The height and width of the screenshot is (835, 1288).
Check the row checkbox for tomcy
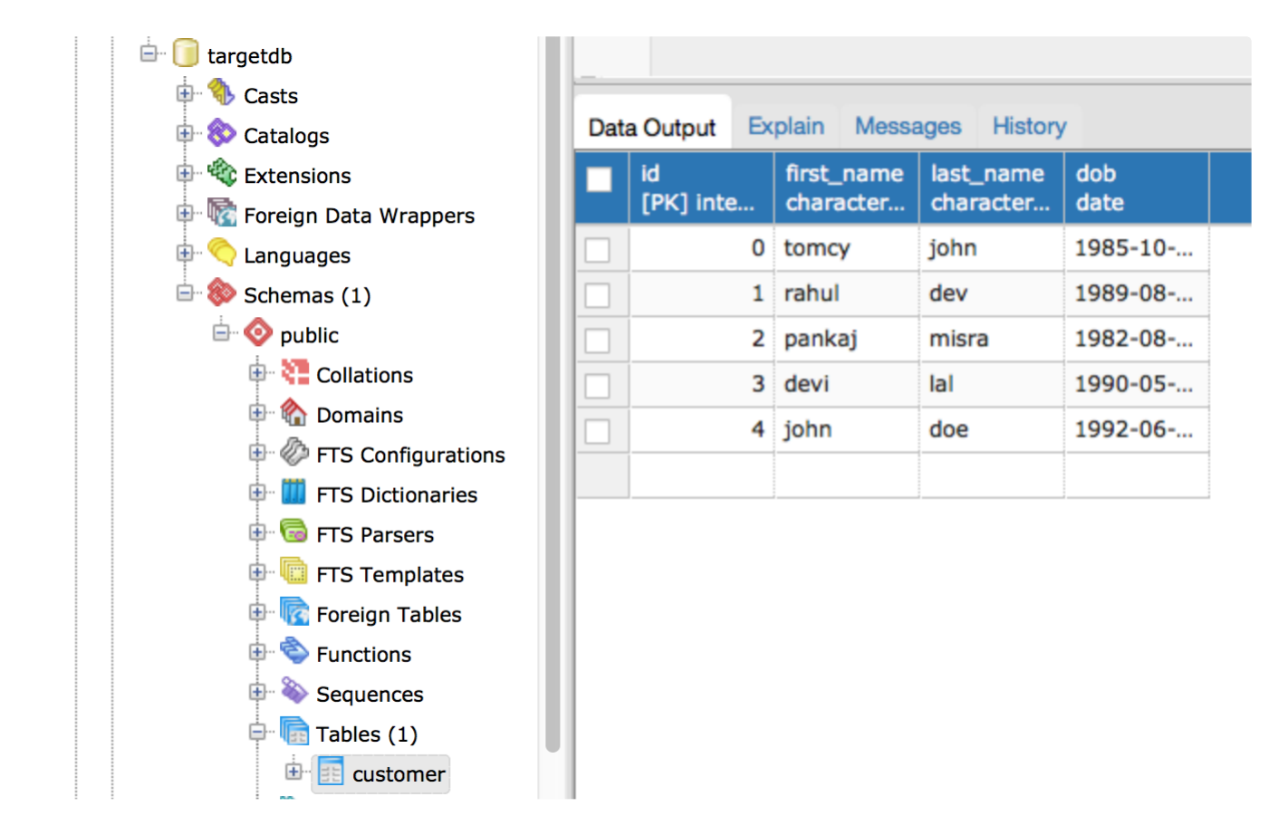pos(598,249)
